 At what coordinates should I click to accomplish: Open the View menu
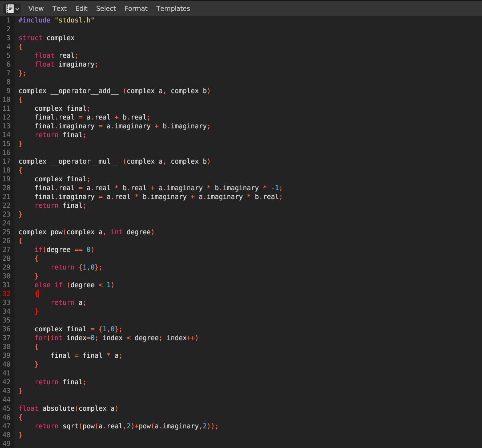[36, 8]
